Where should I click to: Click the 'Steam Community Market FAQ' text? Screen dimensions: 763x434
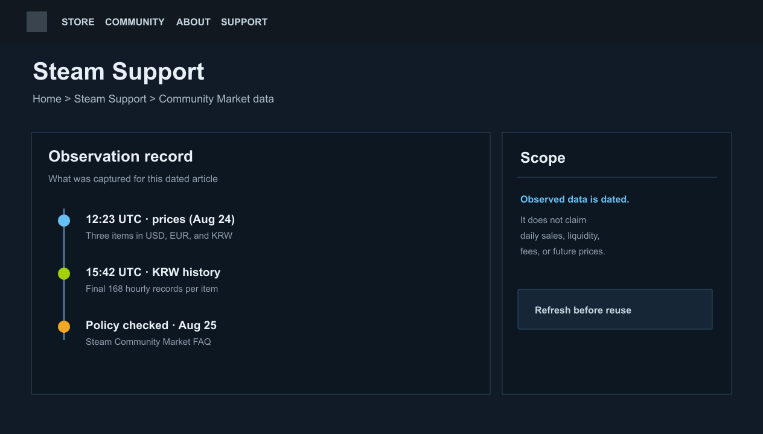coord(148,342)
